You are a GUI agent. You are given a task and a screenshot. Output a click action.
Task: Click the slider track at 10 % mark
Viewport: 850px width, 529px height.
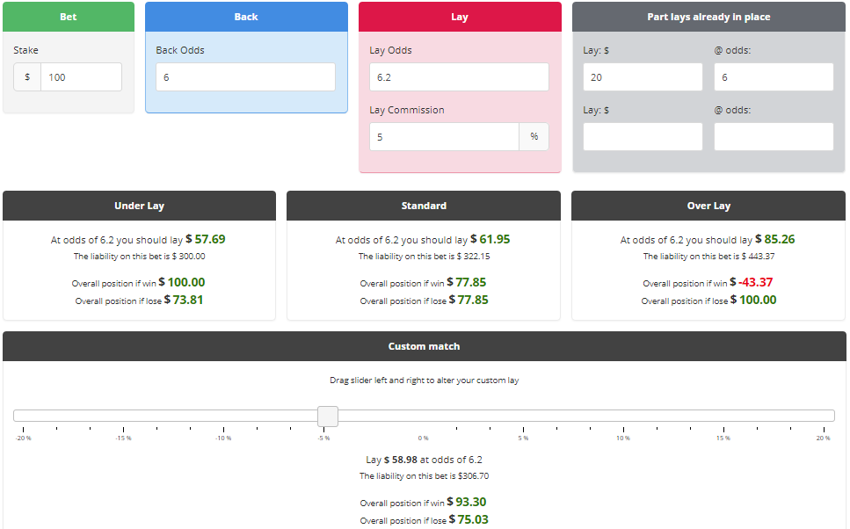pyautogui.click(x=623, y=416)
